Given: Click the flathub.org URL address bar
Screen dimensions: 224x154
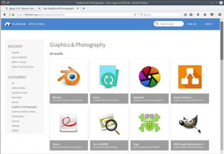Looking at the screenshot, I should 74,15.
